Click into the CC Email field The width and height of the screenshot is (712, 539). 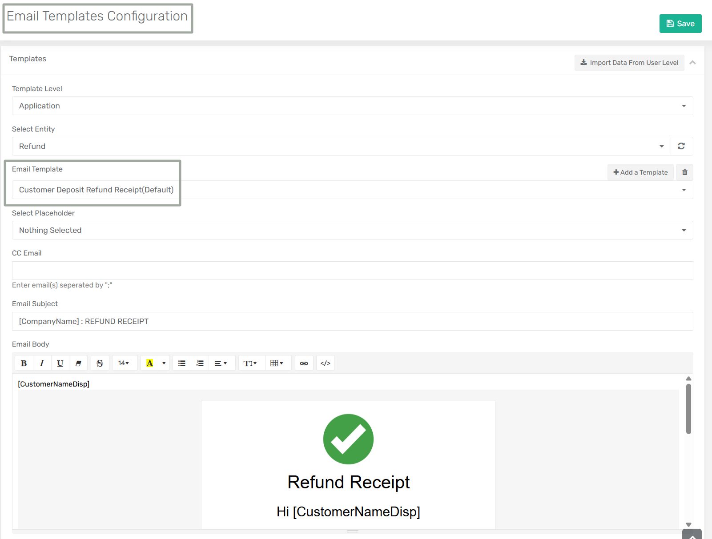click(x=352, y=271)
